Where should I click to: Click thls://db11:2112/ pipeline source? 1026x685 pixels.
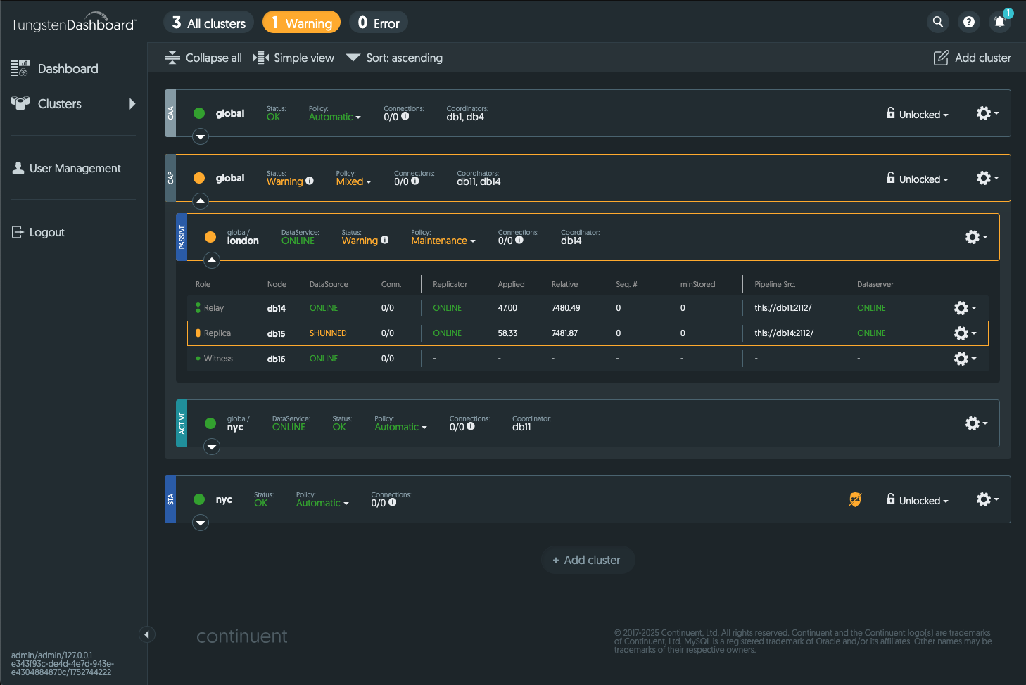click(783, 308)
